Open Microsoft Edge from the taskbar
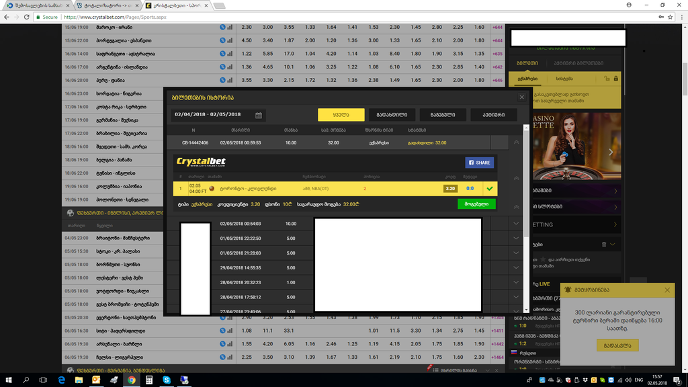Screen dimensions: 688x387 point(61,380)
